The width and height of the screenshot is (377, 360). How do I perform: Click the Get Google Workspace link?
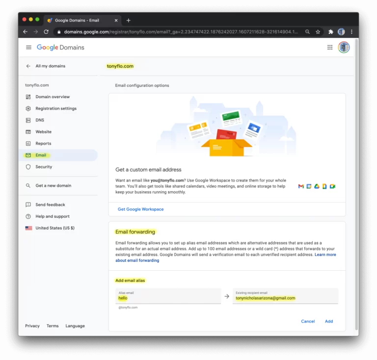click(140, 209)
